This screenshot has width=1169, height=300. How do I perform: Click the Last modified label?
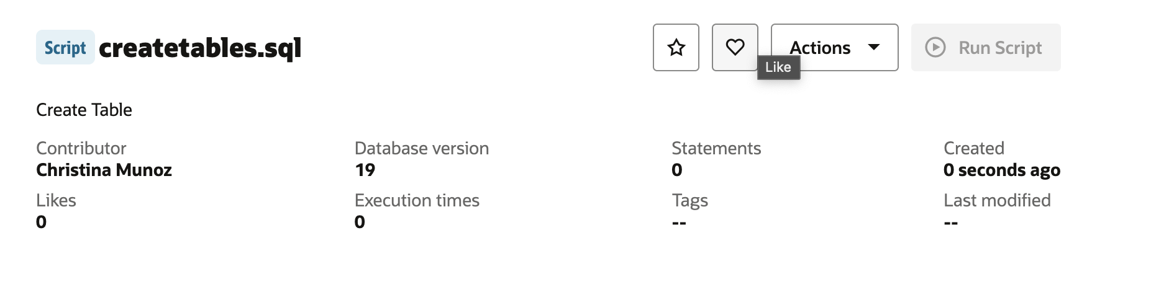point(996,200)
